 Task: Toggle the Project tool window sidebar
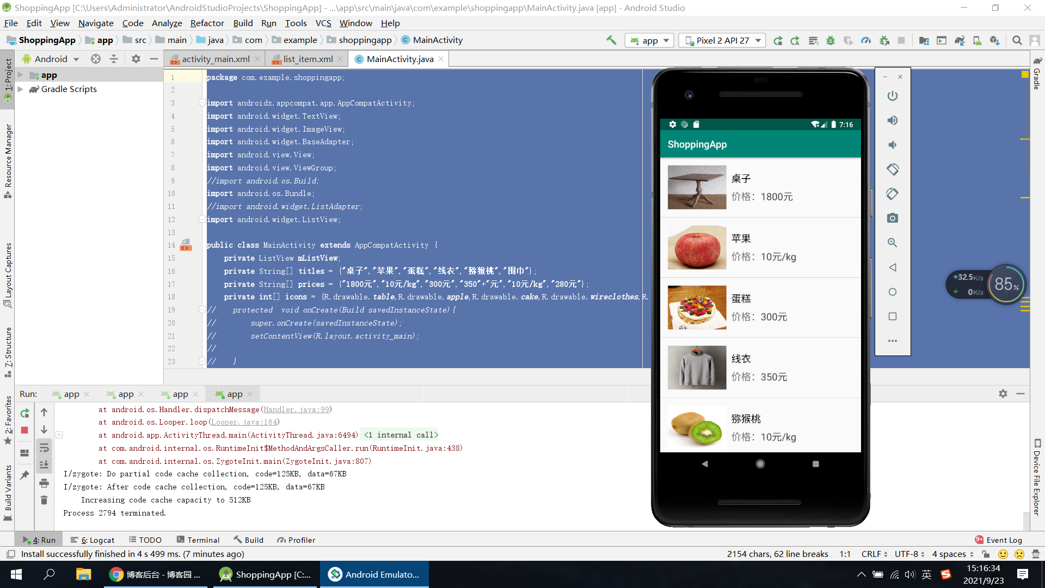pyautogui.click(x=8, y=76)
